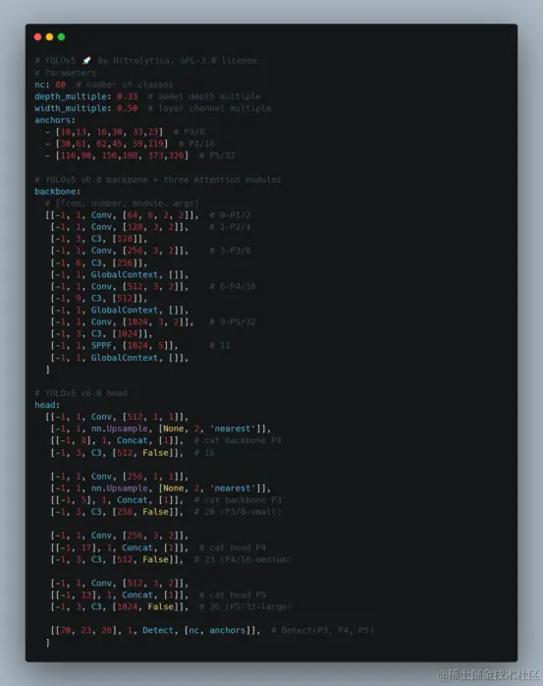Click the 'width_multiple: 0.50' line
544x686 pixels.
[153, 108]
